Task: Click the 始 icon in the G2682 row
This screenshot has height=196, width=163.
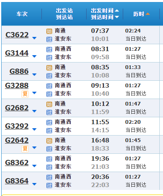Action: click(x=49, y=104)
